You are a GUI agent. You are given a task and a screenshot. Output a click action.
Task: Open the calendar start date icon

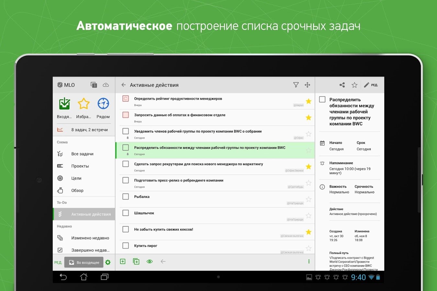click(322, 143)
